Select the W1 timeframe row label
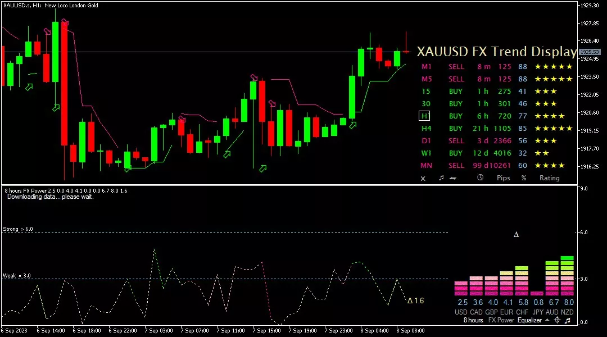Image resolution: width=607 pixels, height=337 pixels. coord(426,153)
